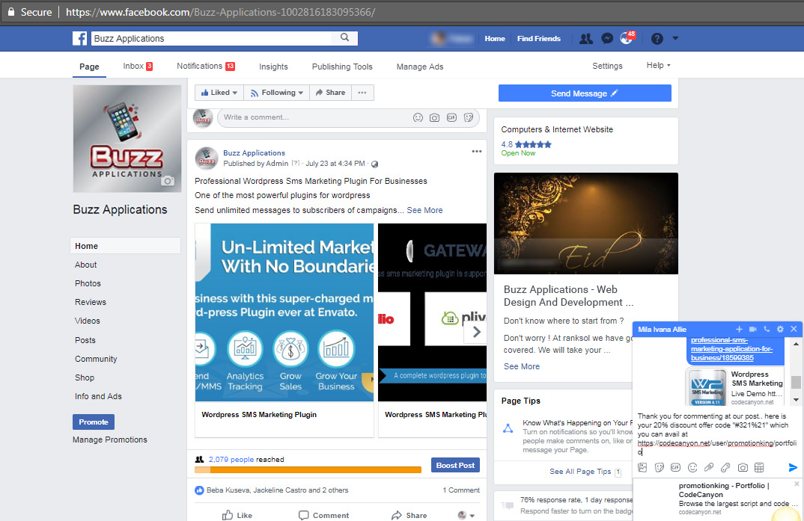Open the notifications globe icon

(626, 38)
